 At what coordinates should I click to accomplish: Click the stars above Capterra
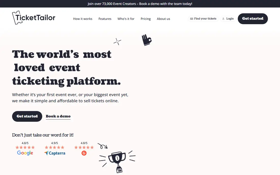pos(54,147)
